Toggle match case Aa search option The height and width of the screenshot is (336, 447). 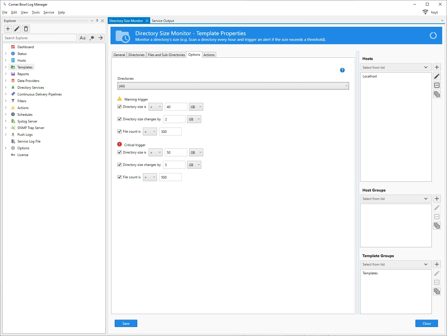pyautogui.click(x=83, y=38)
